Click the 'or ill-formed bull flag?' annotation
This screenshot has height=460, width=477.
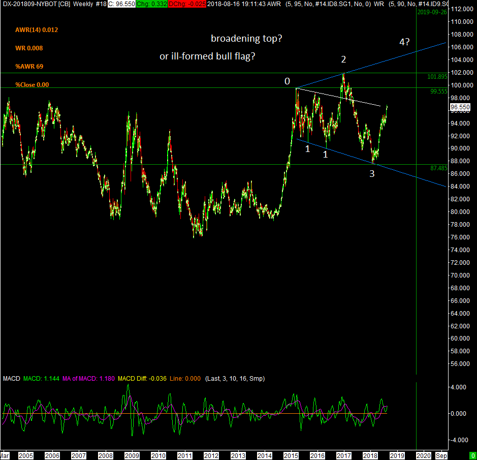point(207,56)
